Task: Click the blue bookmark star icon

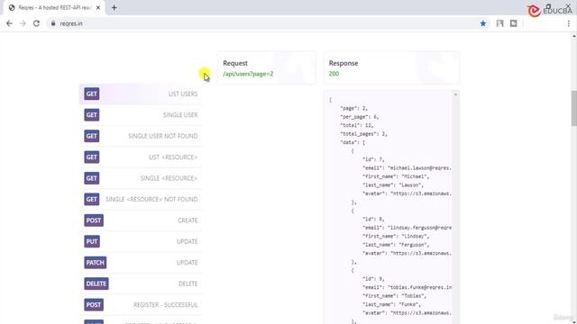Action: [483, 23]
